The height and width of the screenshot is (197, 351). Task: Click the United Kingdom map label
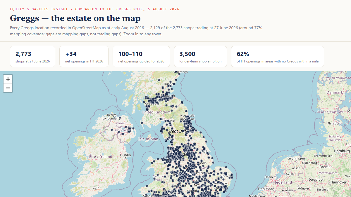pos(156,112)
